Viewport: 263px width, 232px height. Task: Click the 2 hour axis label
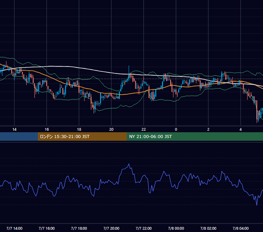[208, 130]
